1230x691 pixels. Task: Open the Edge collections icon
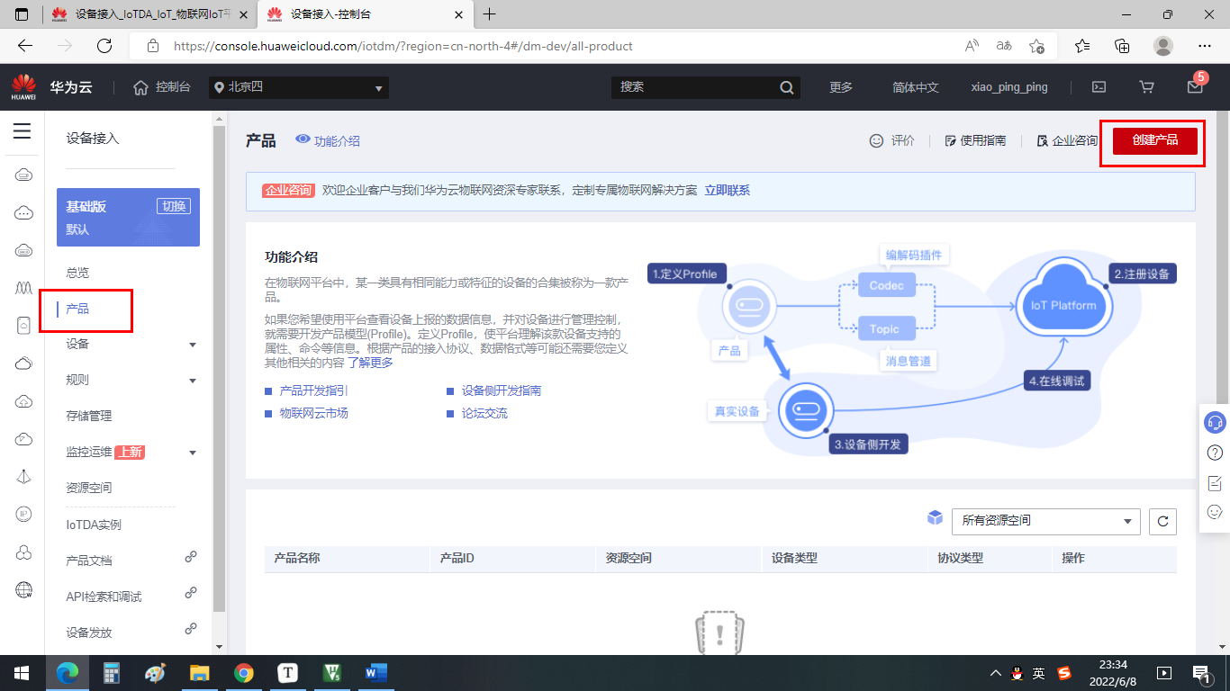[x=1122, y=46]
